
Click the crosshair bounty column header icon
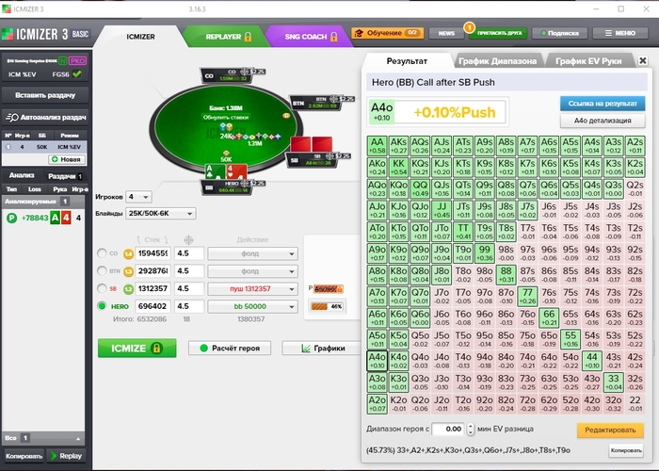coord(188,239)
